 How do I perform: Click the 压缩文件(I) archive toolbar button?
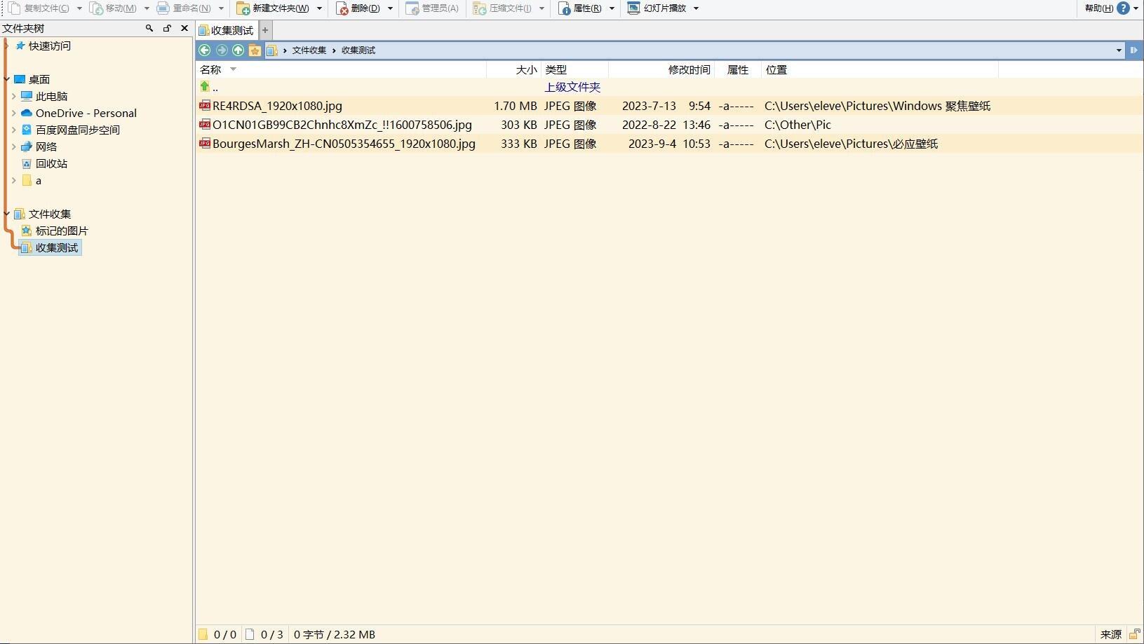pyautogui.click(x=502, y=8)
